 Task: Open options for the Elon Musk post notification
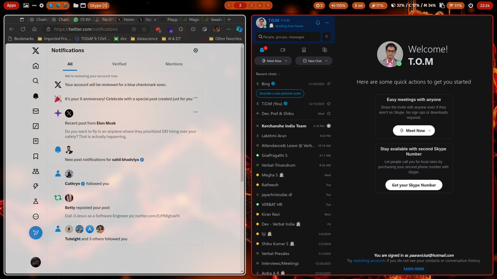pos(195,112)
